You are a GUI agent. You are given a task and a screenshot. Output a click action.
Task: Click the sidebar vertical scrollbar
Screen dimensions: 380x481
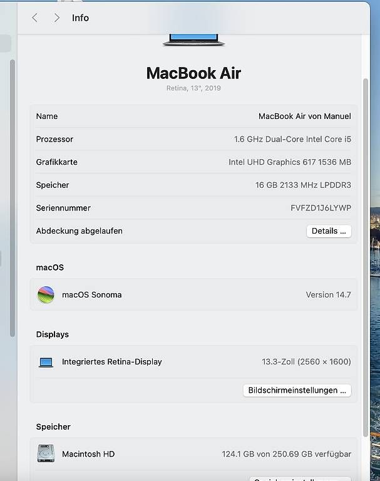(x=13, y=198)
